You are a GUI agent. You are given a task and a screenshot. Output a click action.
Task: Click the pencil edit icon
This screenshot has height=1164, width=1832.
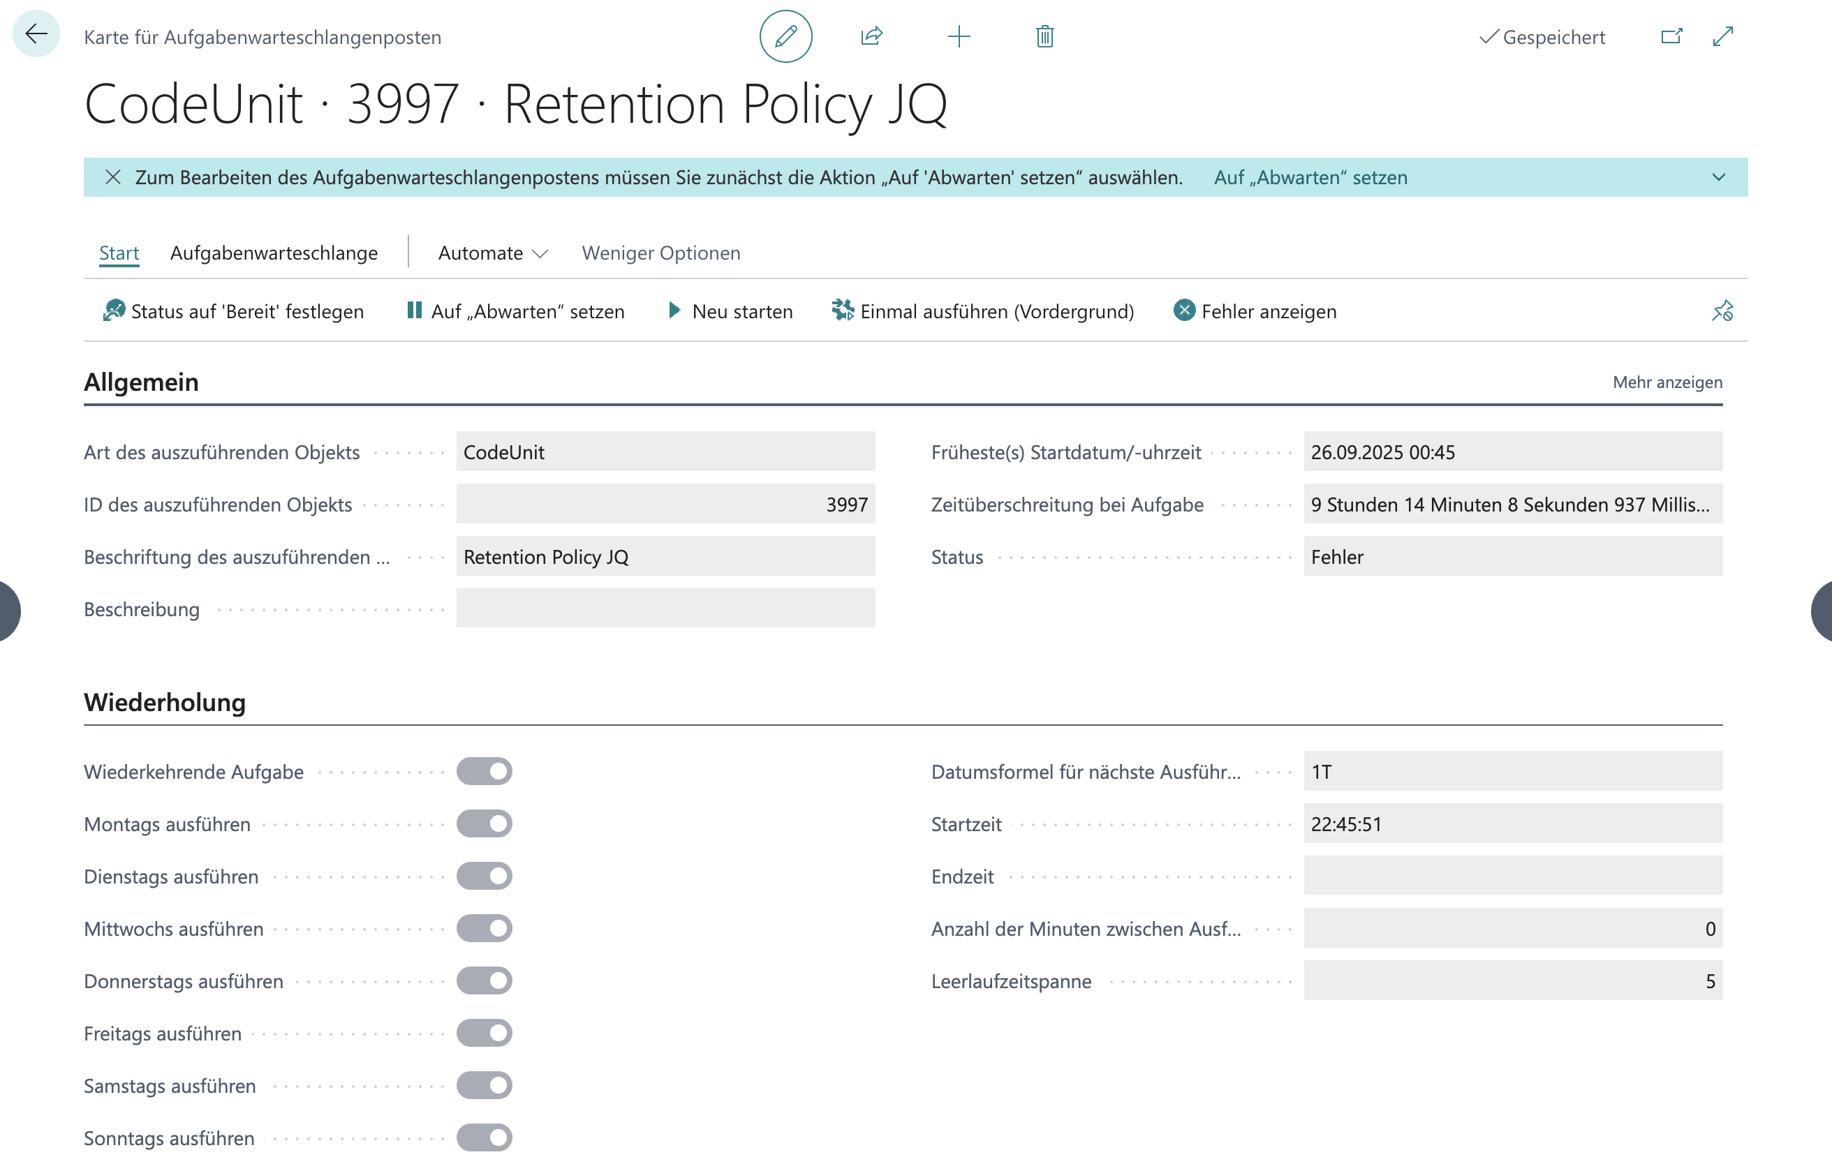[785, 36]
